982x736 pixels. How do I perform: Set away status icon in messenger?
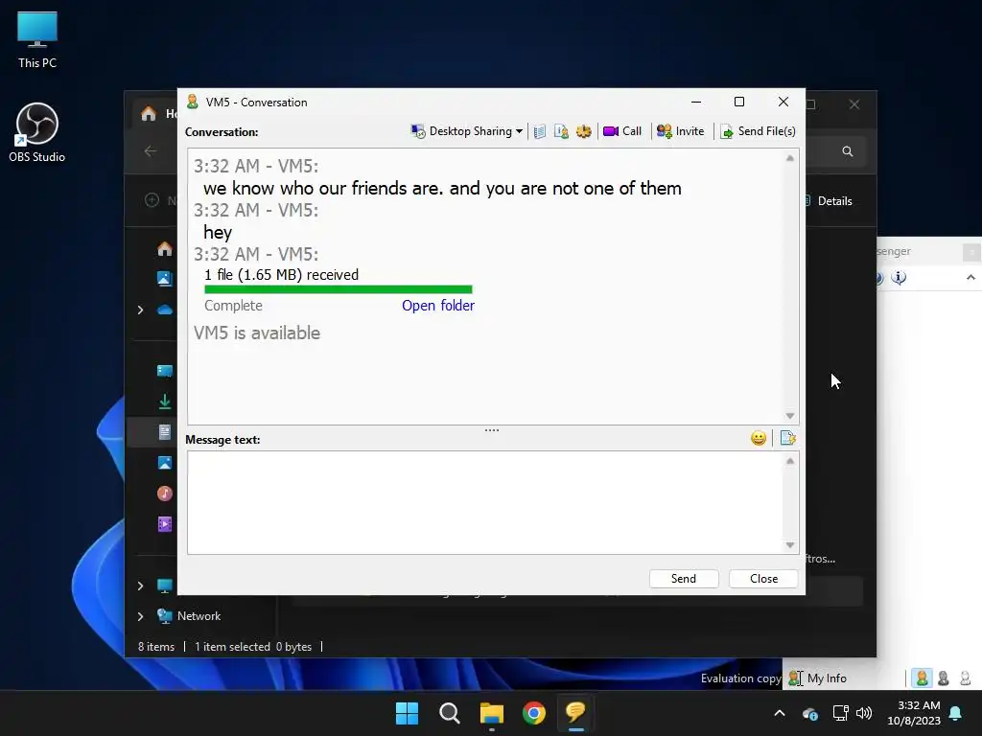coord(965,678)
